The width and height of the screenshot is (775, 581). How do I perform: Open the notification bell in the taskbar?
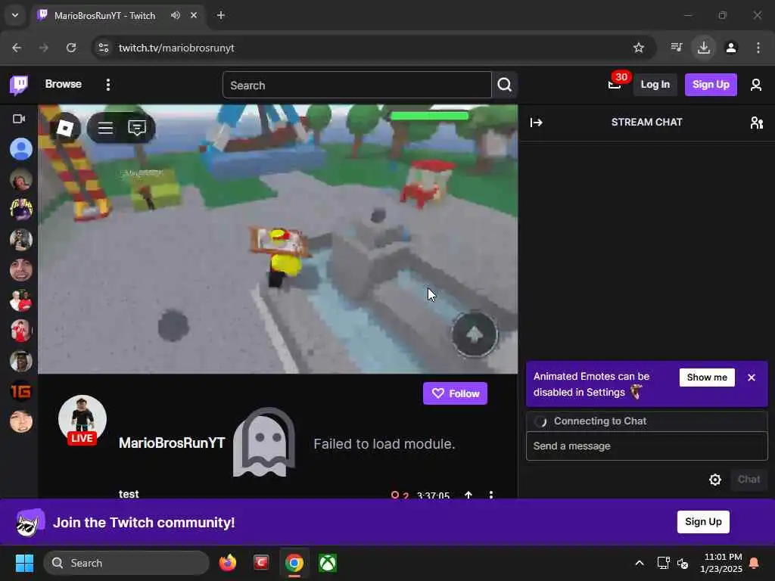coord(755,563)
